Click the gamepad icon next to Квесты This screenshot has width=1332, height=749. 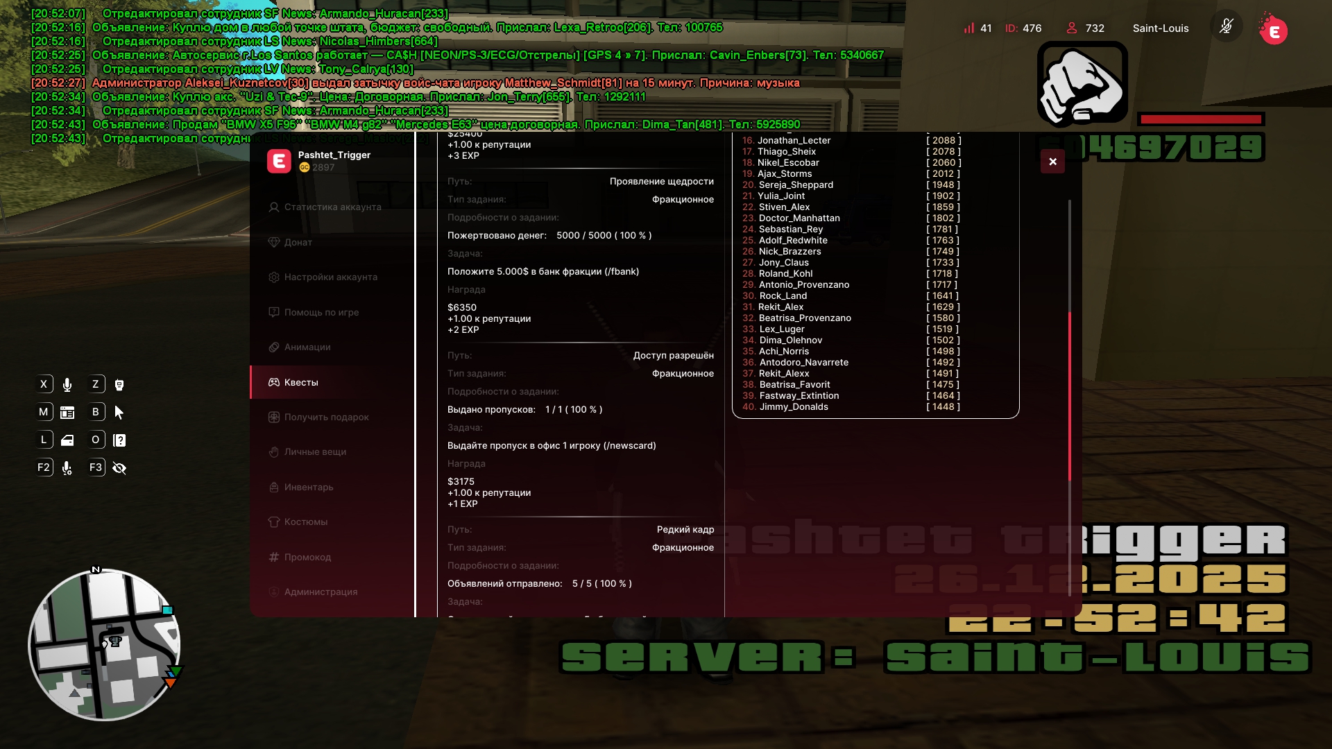pyautogui.click(x=273, y=382)
